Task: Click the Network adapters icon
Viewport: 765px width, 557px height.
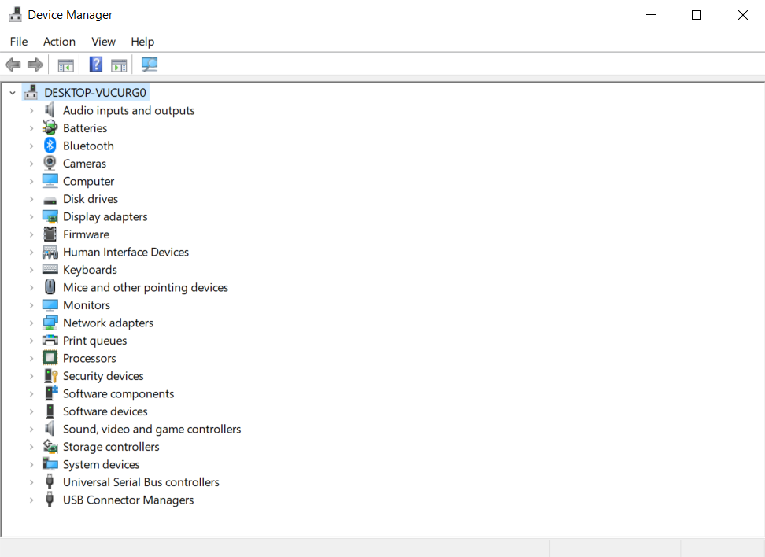Action: tap(50, 323)
